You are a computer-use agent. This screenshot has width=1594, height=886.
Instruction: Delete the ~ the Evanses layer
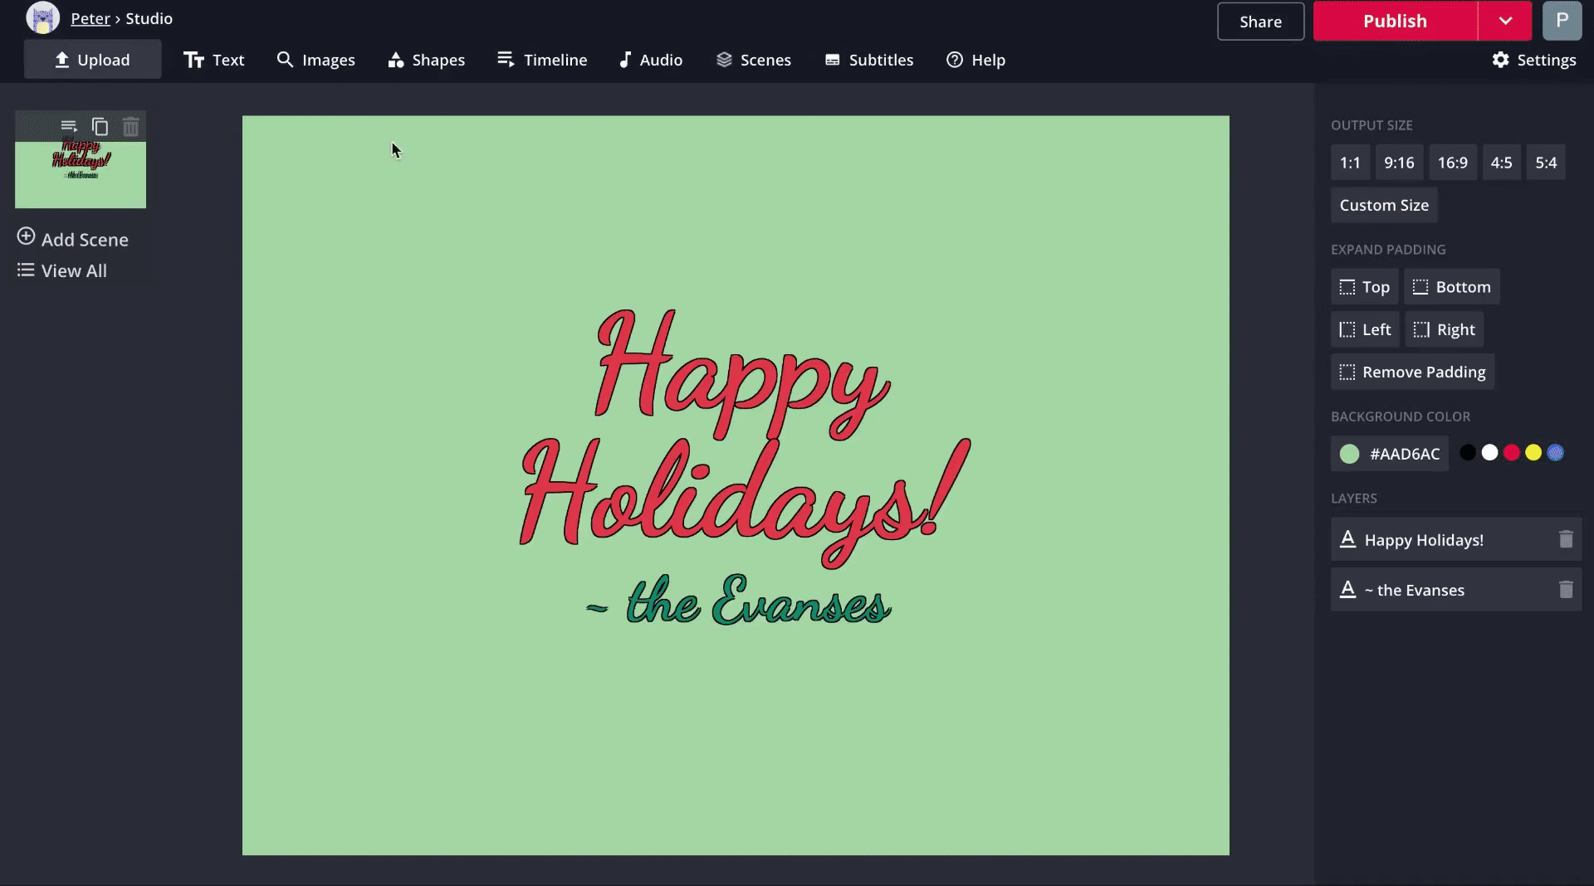click(x=1565, y=590)
